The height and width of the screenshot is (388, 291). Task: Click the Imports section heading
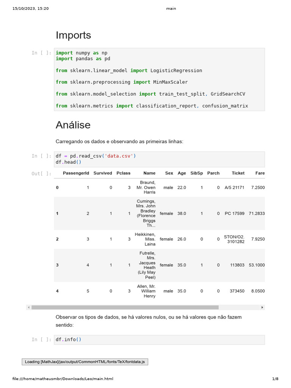[74, 35]
